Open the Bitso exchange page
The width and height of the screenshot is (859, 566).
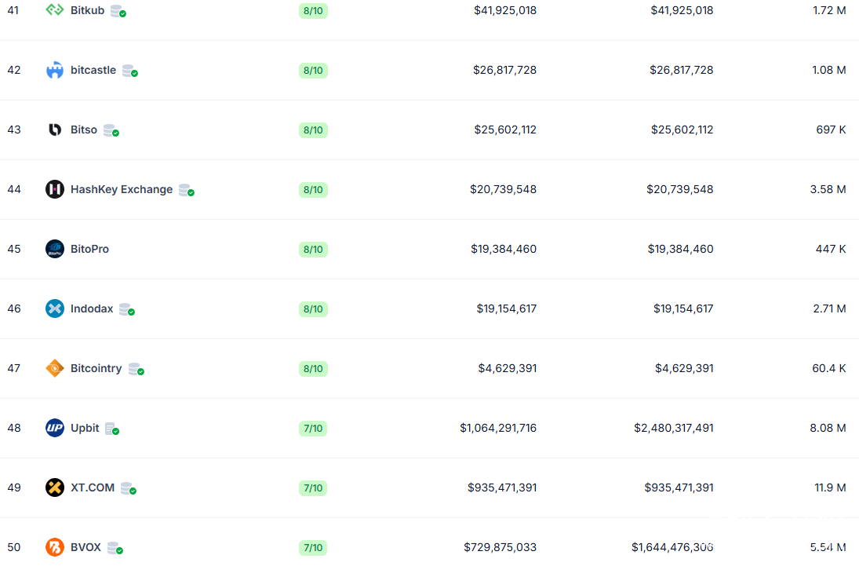[x=84, y=130]
